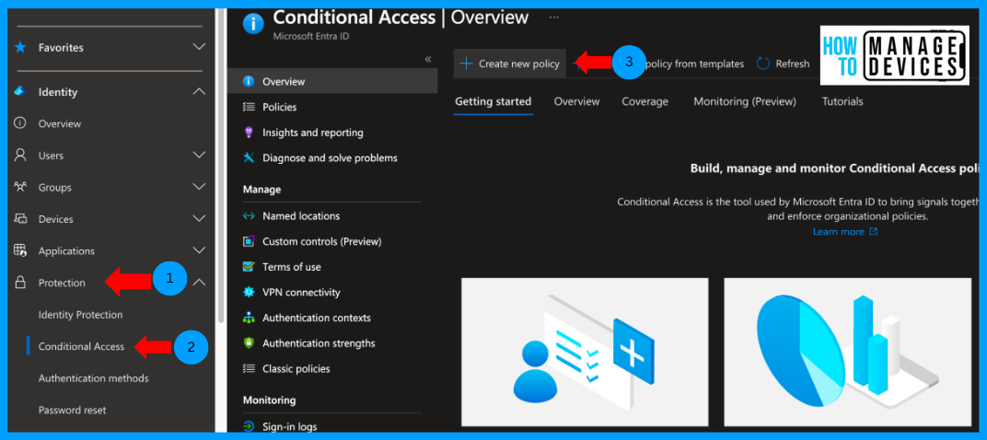Click the Authentication contexts hierarchy icon

[249, 318]
